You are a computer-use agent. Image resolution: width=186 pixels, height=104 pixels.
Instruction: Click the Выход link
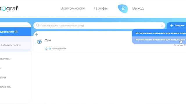[x=138, y=8]
